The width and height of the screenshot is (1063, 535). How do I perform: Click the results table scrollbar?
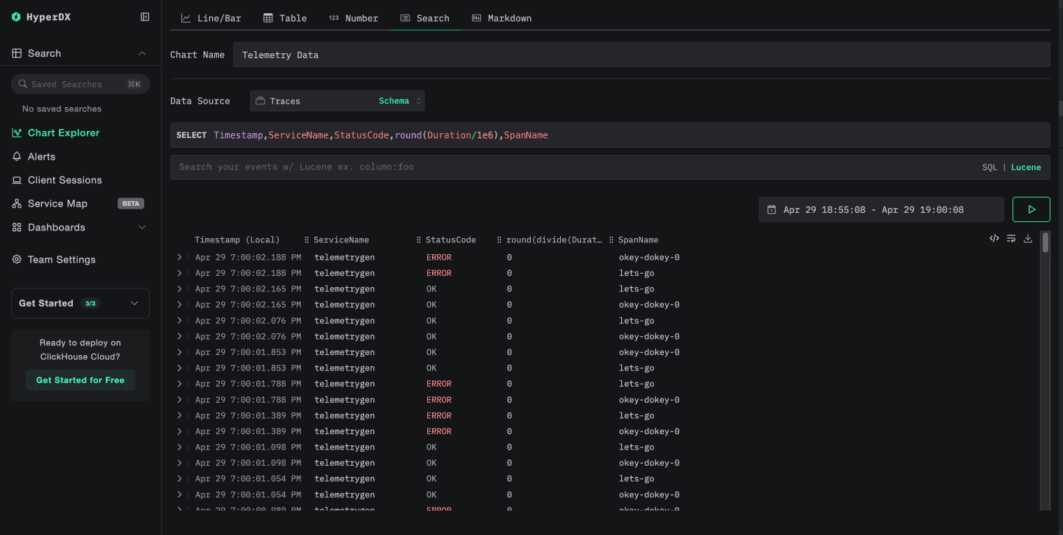coord(1045,242)
